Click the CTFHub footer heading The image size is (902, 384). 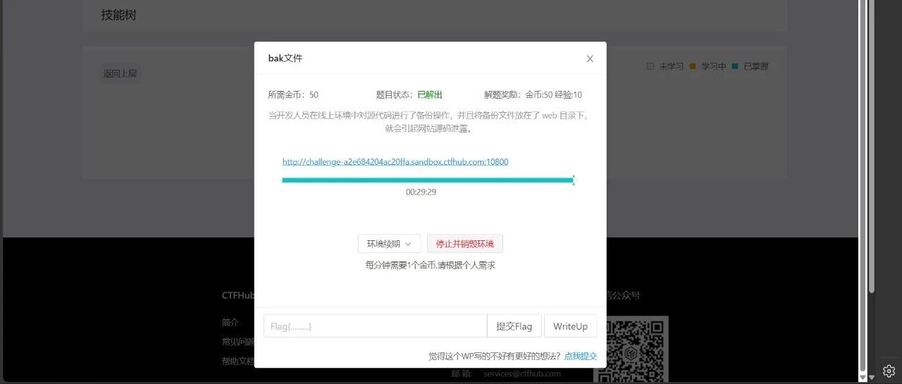point(238,295)
